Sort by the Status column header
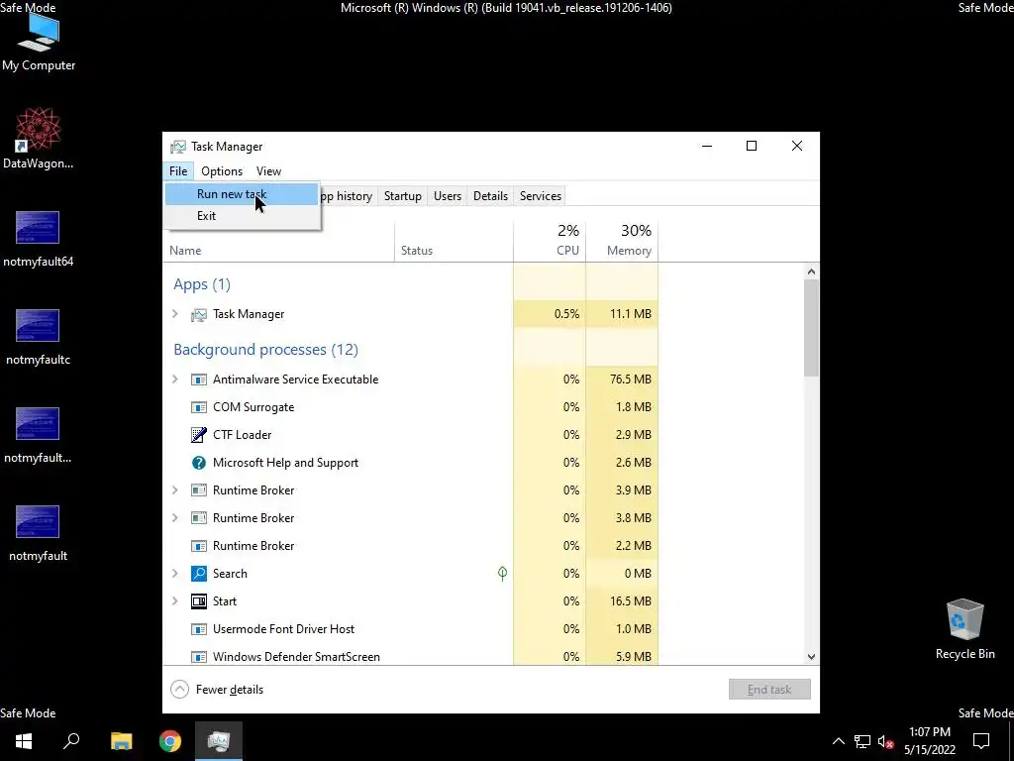 454,242
